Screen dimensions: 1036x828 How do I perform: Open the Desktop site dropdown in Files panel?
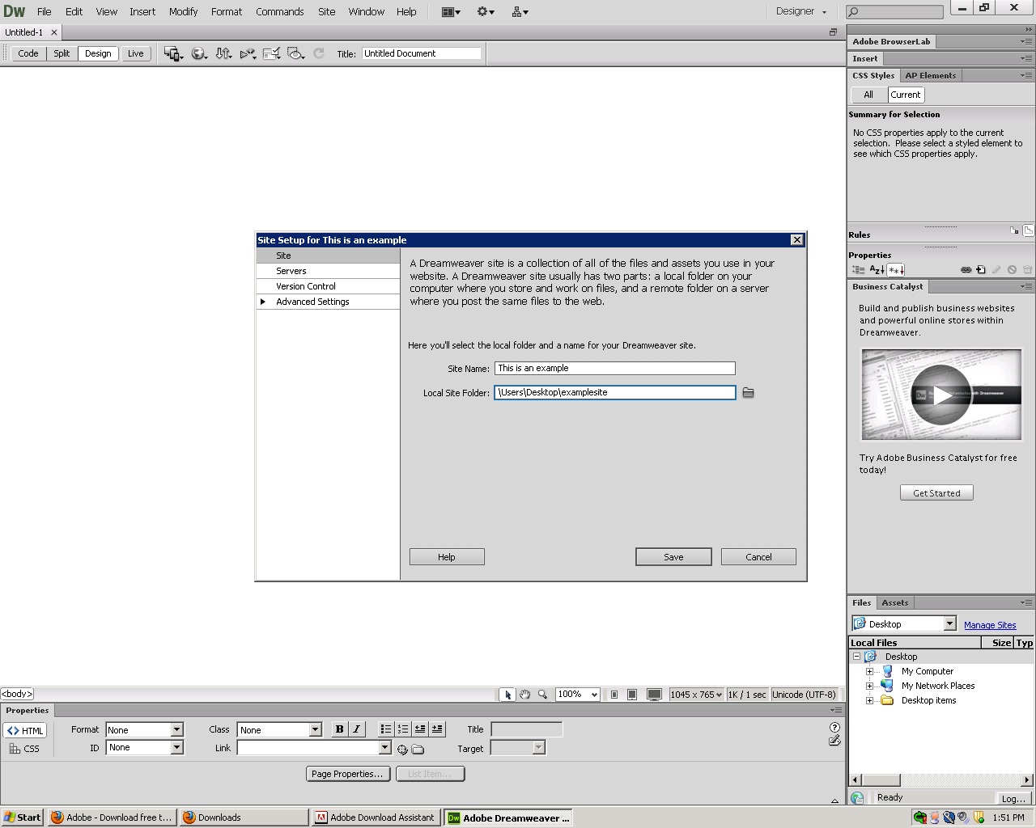[x=950, y=623]
